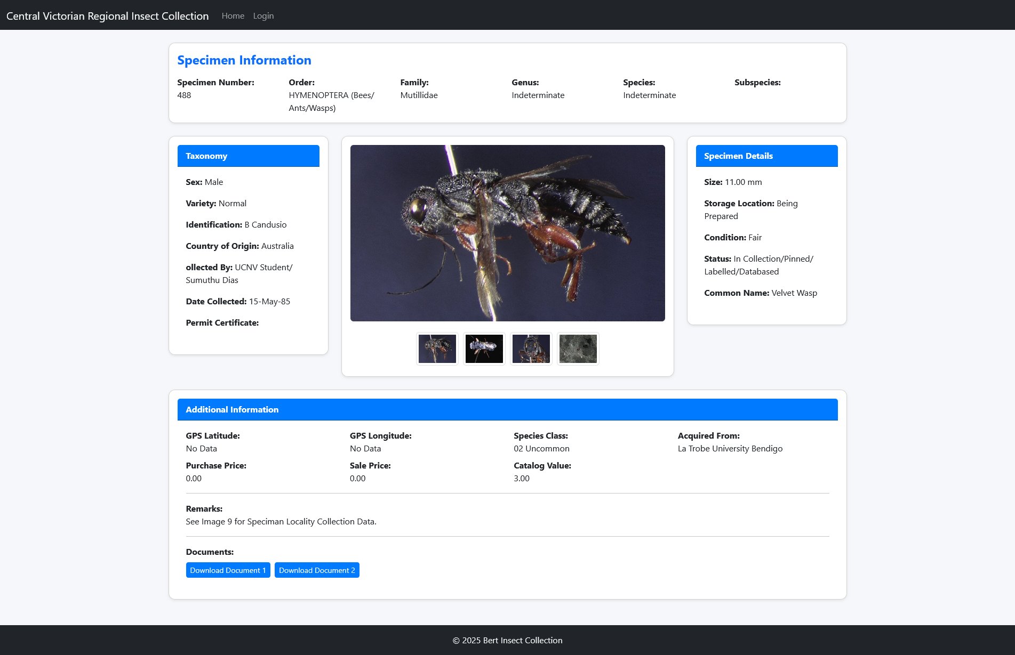Open the Login page
1015x655 pixels.
[263, 16]
